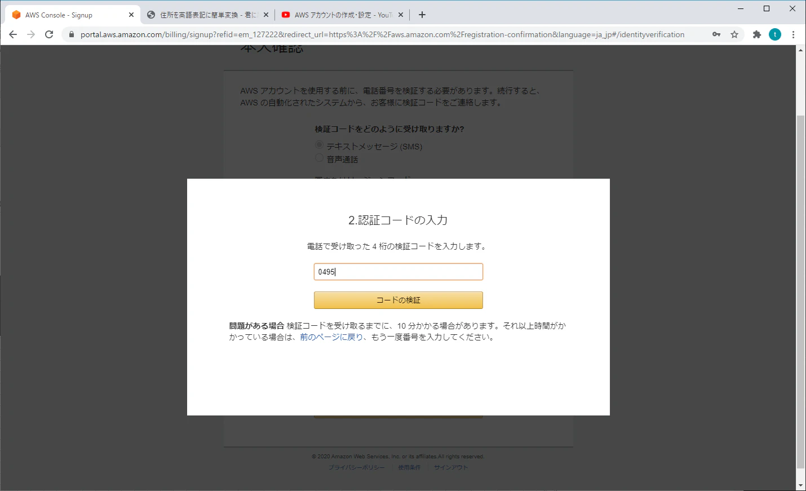Follow the 前のページに戻り link

[331, 337]
